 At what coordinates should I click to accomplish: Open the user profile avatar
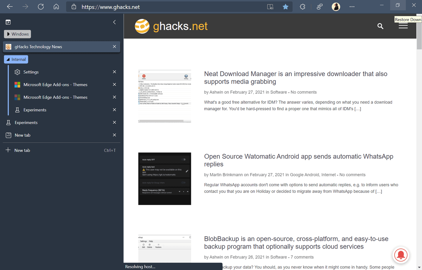(x=336, y=7)
